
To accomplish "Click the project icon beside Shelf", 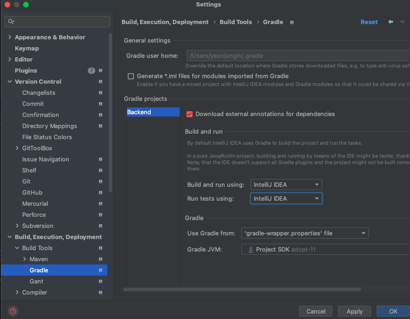I will click(100, 171).
